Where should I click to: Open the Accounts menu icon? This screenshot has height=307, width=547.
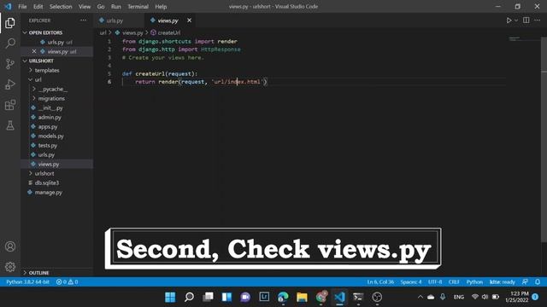[10, 246]
